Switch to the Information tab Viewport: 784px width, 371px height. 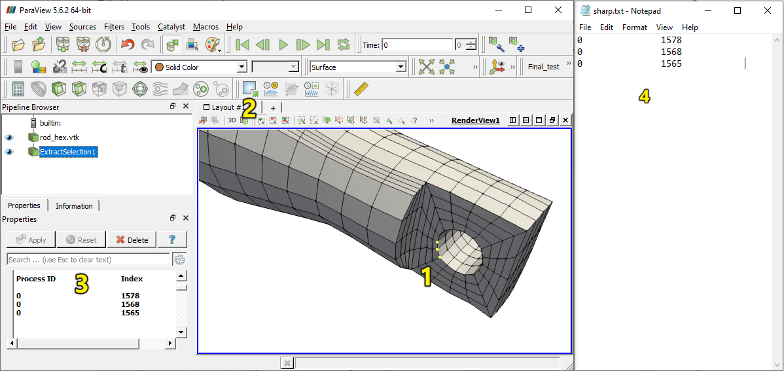point(74,205)
